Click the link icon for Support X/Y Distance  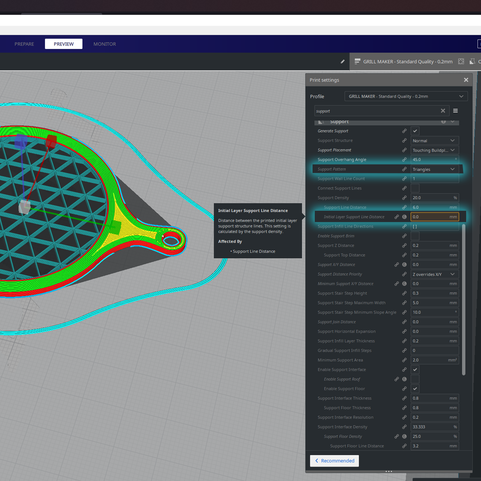click(x=397, y=264)
